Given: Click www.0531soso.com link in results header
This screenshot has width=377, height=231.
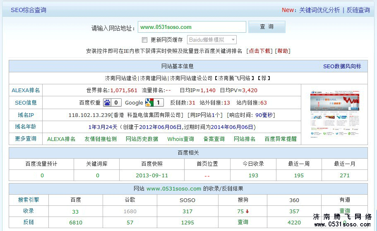Looking at the screenshot, I should [x=174, y=189].
